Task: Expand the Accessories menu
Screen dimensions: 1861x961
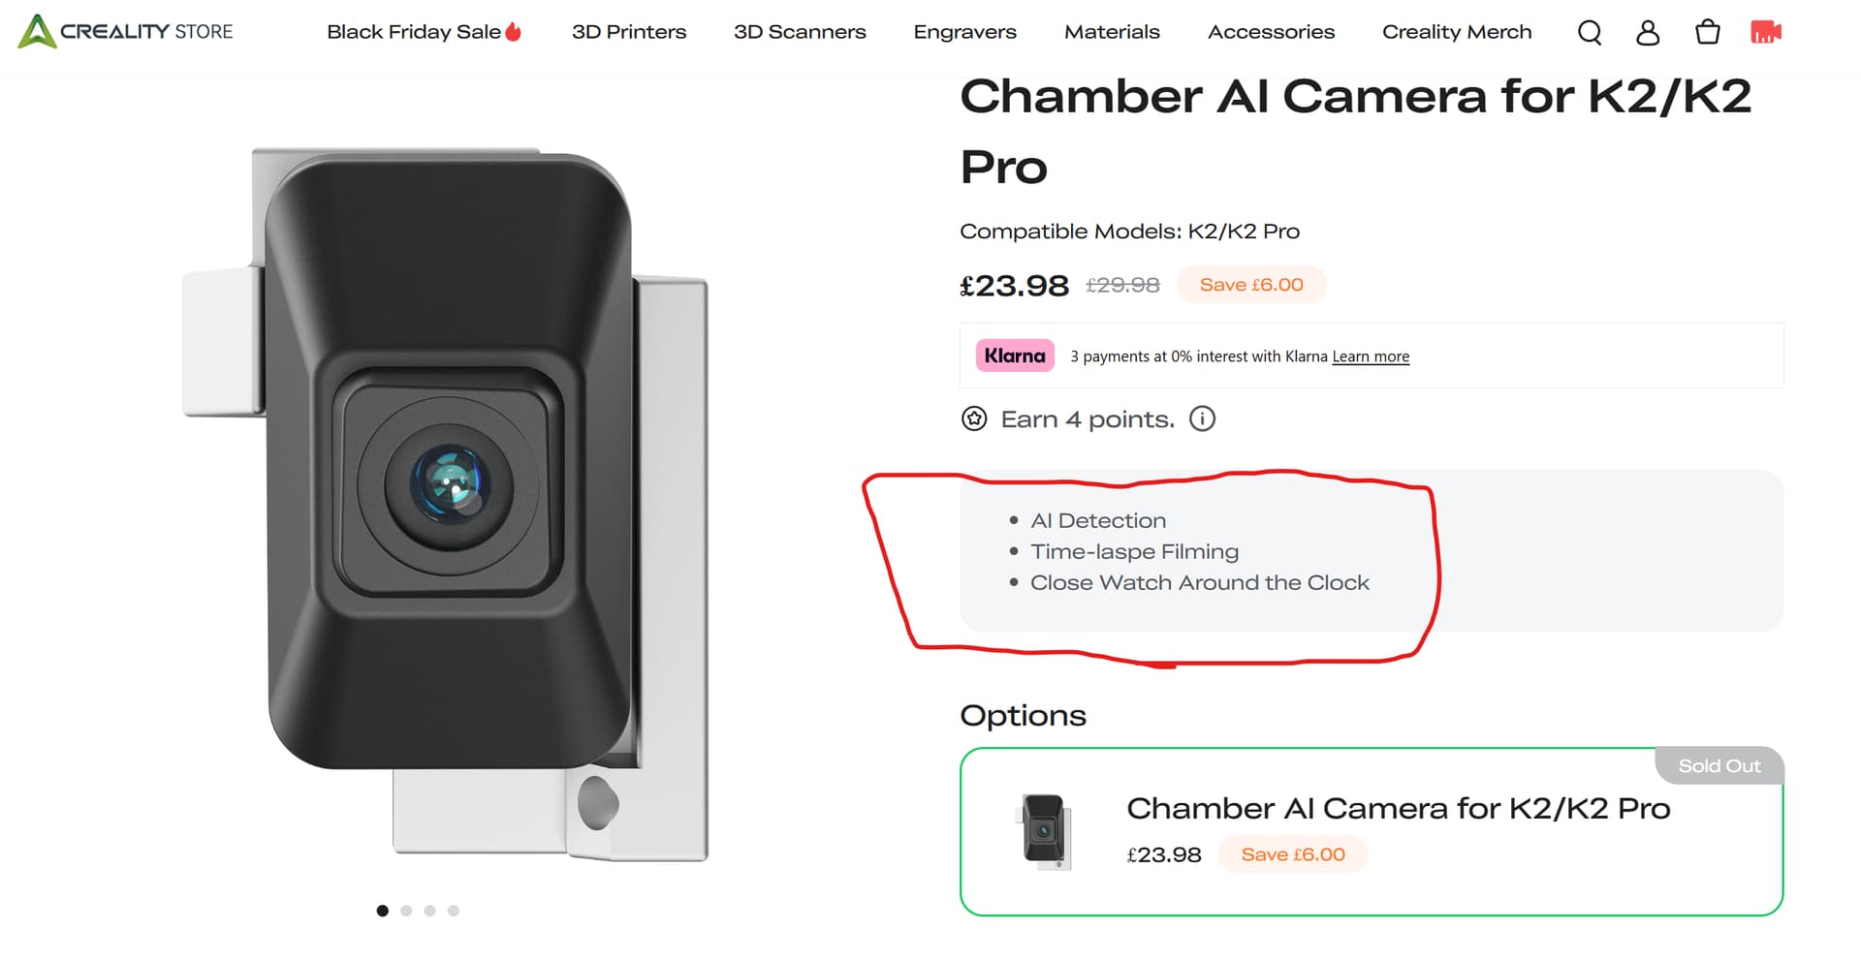Action: [x=1271, y=32]
